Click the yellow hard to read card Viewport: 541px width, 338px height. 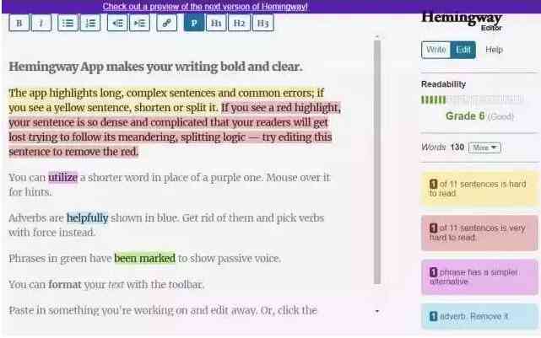pyautogui.click(x=479, y=189)
